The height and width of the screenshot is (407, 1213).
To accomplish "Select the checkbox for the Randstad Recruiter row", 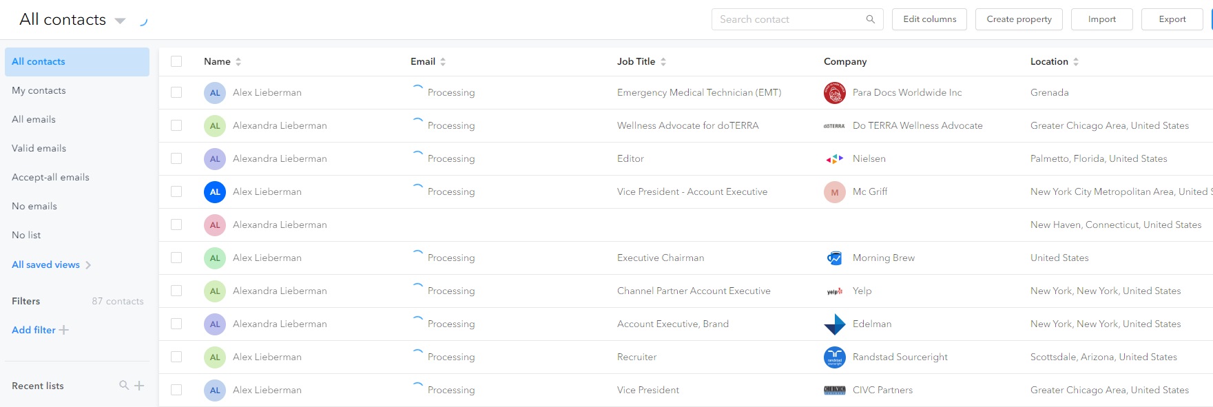I will tap(176, 357).
